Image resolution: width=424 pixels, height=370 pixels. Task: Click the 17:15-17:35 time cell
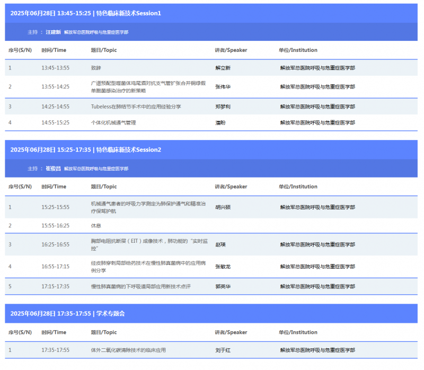(x=56, y=286)
